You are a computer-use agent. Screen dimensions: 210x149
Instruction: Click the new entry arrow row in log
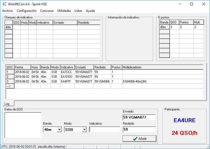tap(9, 86)
